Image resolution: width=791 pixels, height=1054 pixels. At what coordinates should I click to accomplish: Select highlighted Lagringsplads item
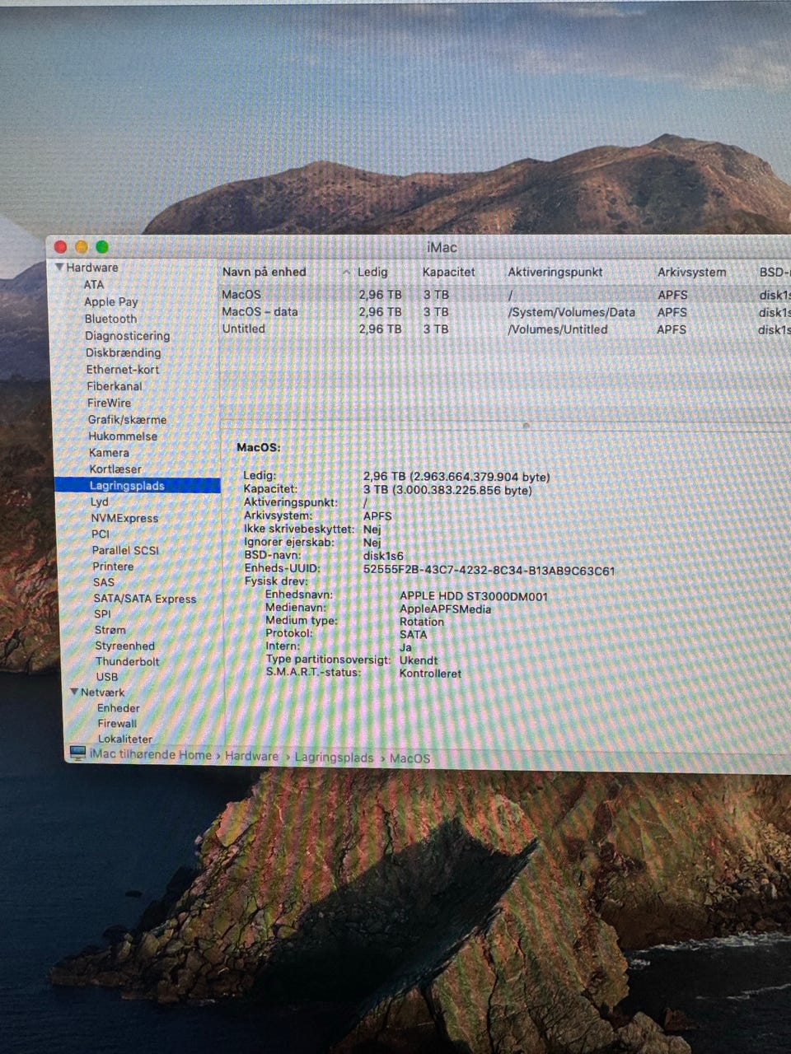point(138,486)
